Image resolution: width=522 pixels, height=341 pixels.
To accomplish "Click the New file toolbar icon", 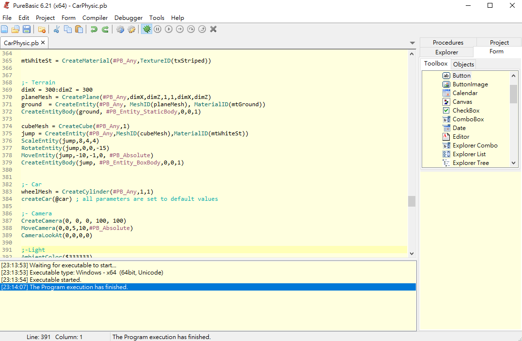I will [x=5, y=29].
